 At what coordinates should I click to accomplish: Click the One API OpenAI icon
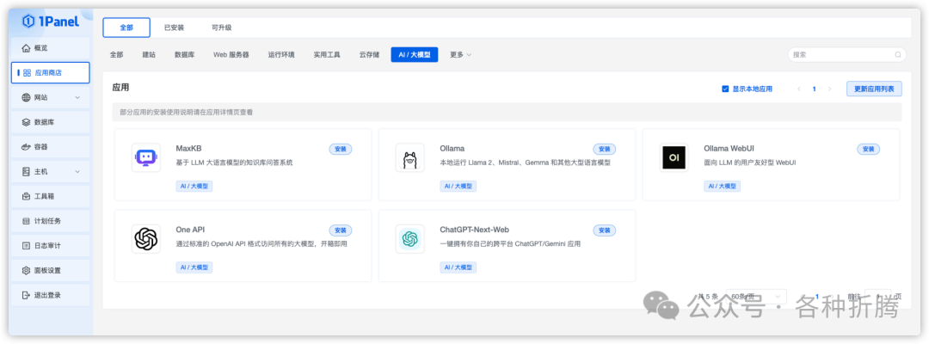[x=145, y=238]
